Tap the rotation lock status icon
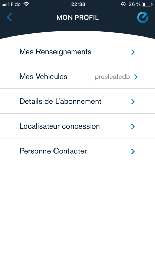 (x=123, y=4)
